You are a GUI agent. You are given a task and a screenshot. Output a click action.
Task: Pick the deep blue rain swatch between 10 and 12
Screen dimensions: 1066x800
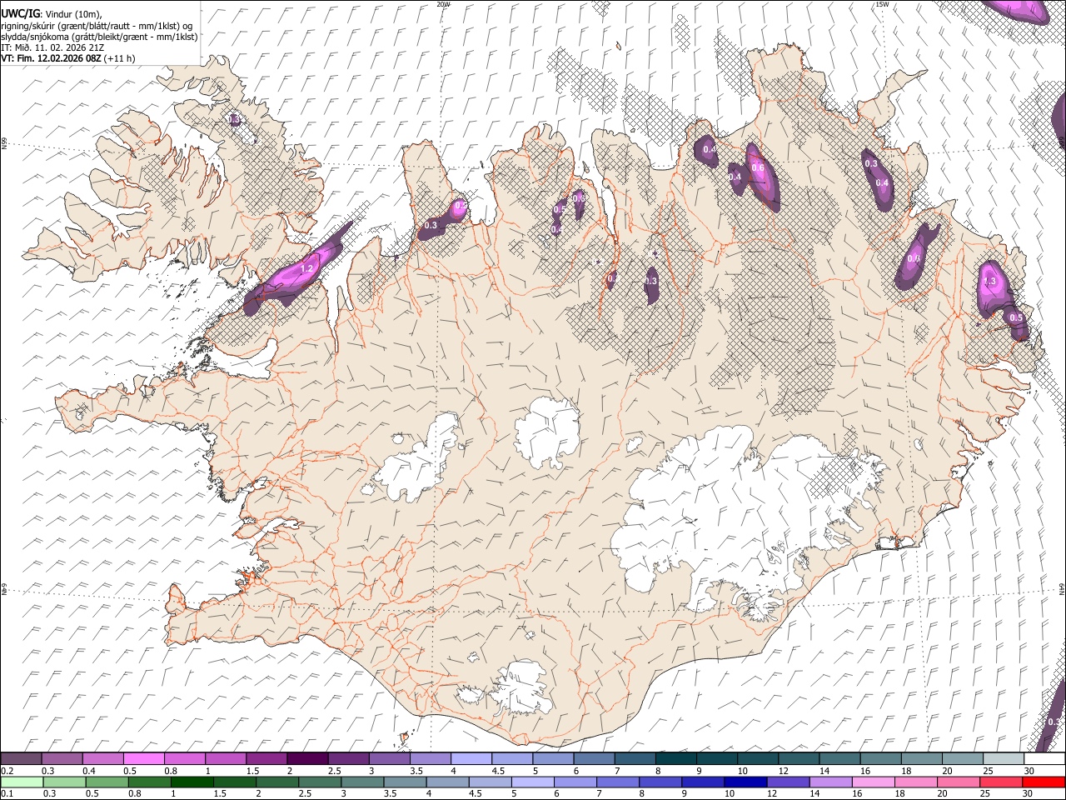pyautogui.click(x=745, y=782)
